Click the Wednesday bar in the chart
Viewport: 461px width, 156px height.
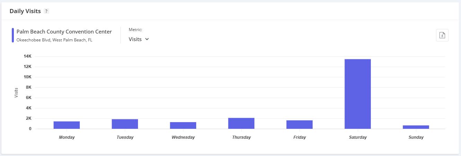183,125
